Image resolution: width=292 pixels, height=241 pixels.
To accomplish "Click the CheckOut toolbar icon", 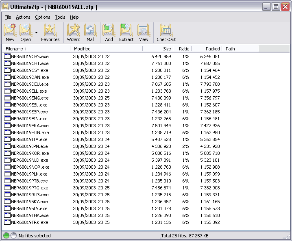I will click(x=166, y=33).
